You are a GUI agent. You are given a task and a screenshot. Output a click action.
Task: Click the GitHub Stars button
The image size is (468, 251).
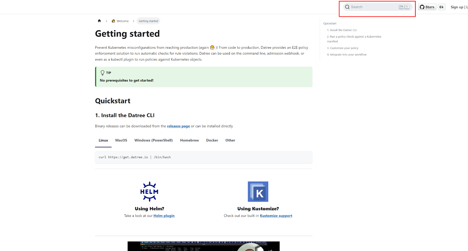tap(427, 7)
